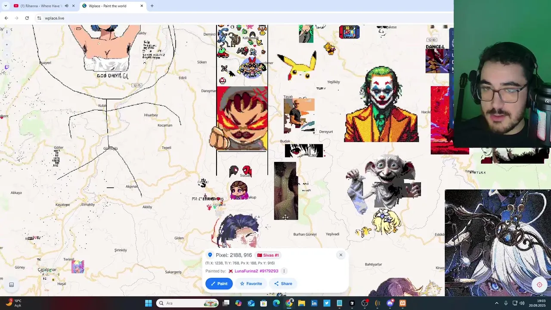Close the Wplace tab

[x=142, y=6]
